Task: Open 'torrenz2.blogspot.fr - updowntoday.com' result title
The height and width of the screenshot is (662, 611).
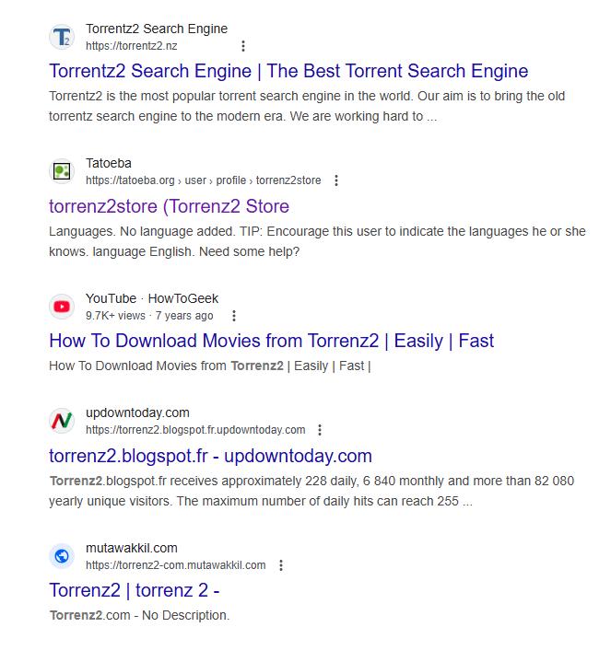Action: 210,456
